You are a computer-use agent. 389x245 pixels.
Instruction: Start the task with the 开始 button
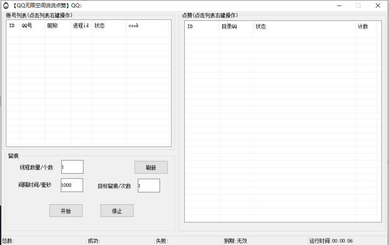[x=66, y=211]
